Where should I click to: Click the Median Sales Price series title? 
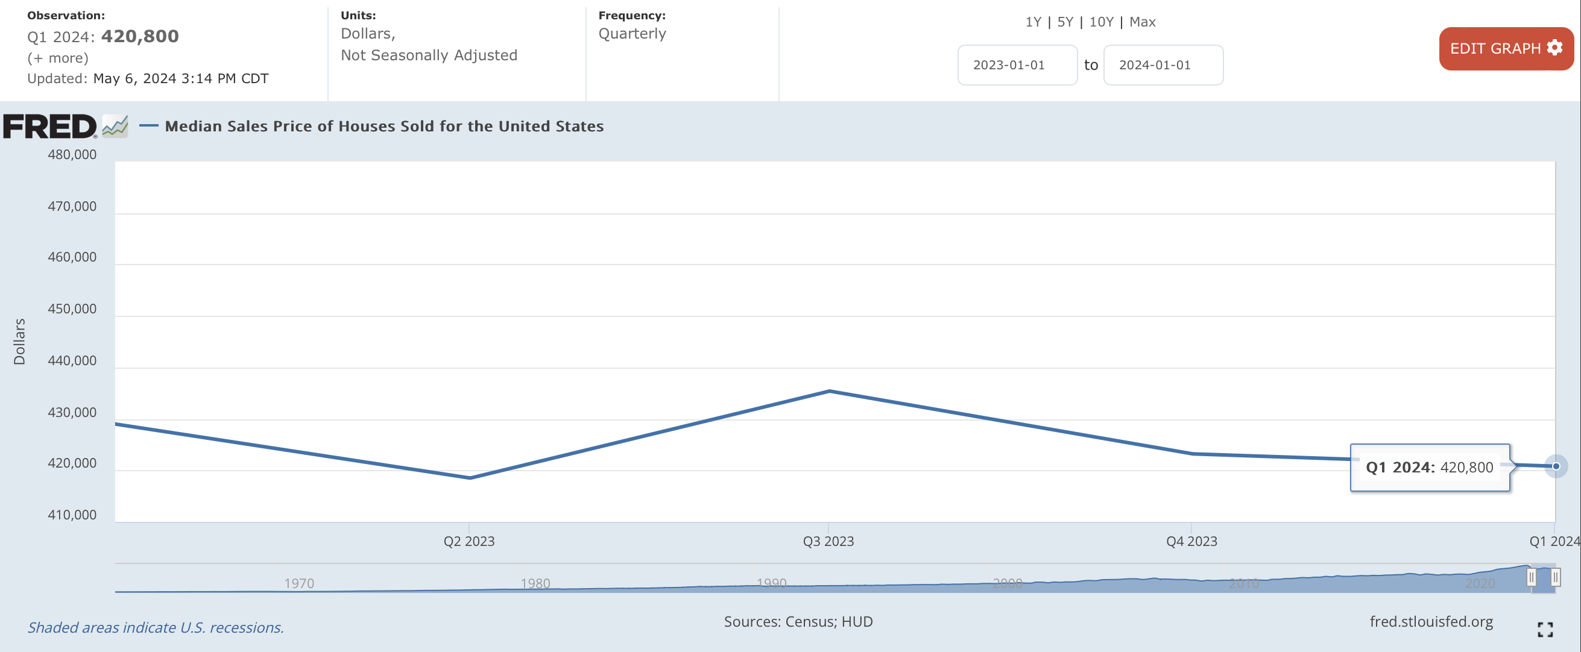384,127
